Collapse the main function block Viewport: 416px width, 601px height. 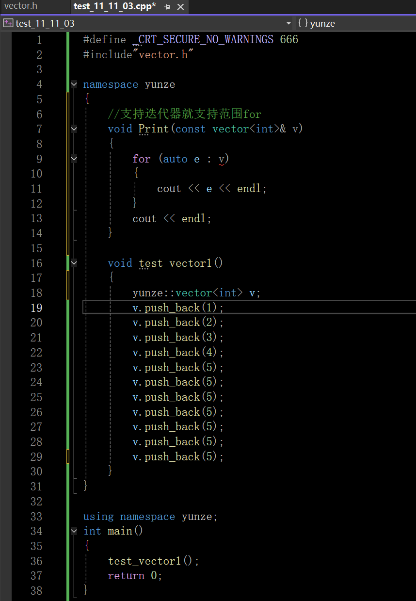coord(74,531)
